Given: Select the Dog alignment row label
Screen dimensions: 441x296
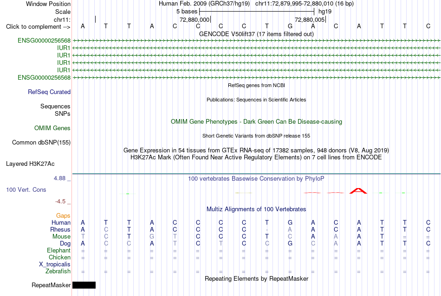Looking at the screenshot, I should tap(65, 244).
